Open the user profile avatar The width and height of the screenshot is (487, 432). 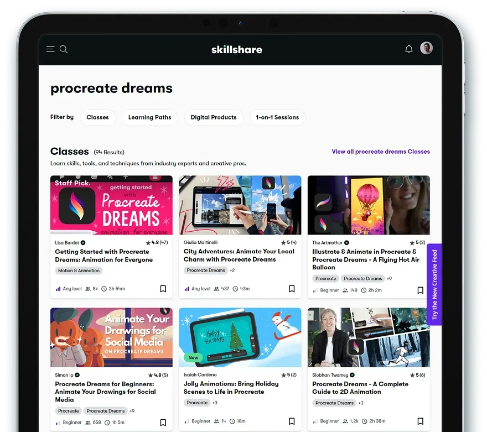(426, 48)
